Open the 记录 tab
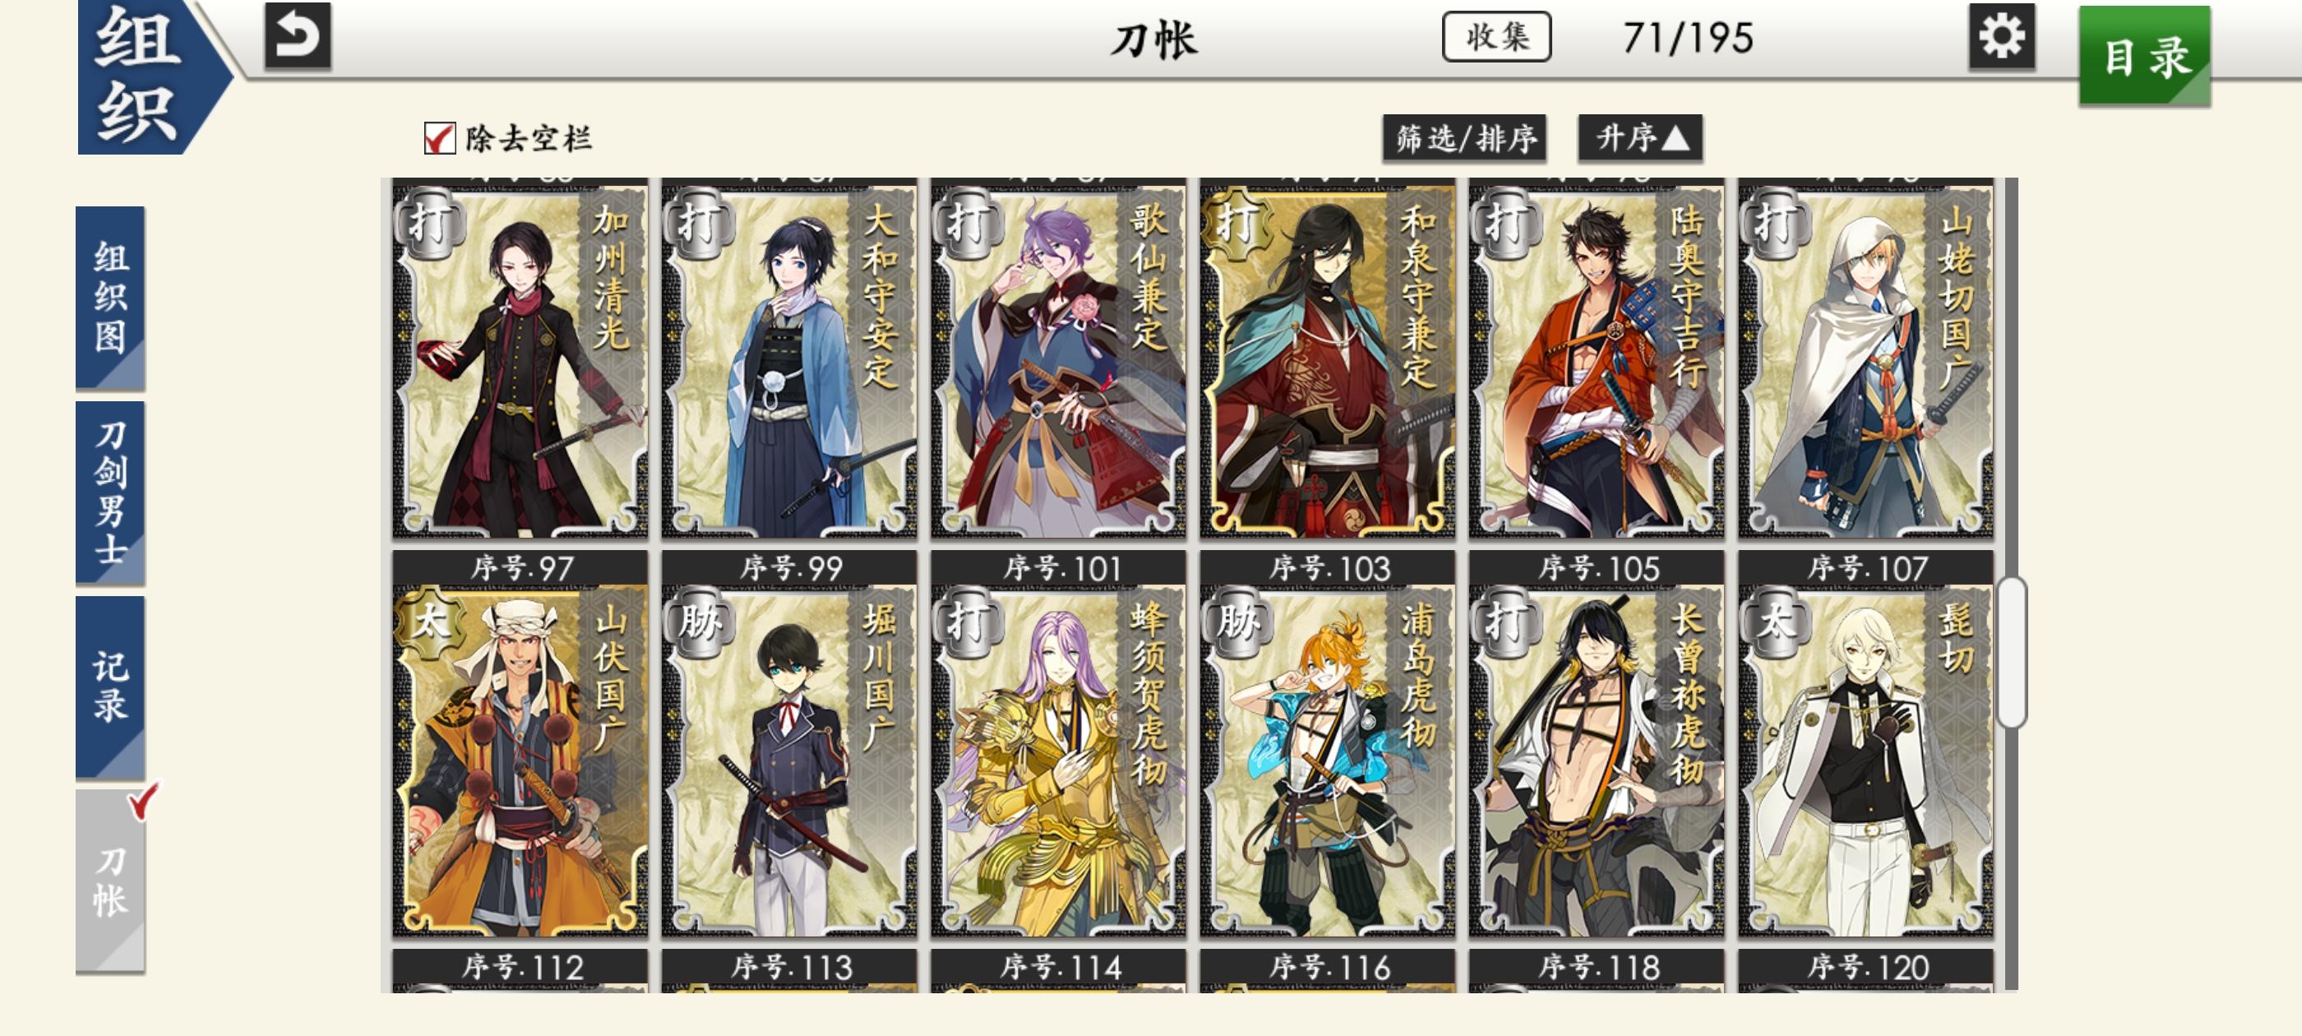 point(111,687)
